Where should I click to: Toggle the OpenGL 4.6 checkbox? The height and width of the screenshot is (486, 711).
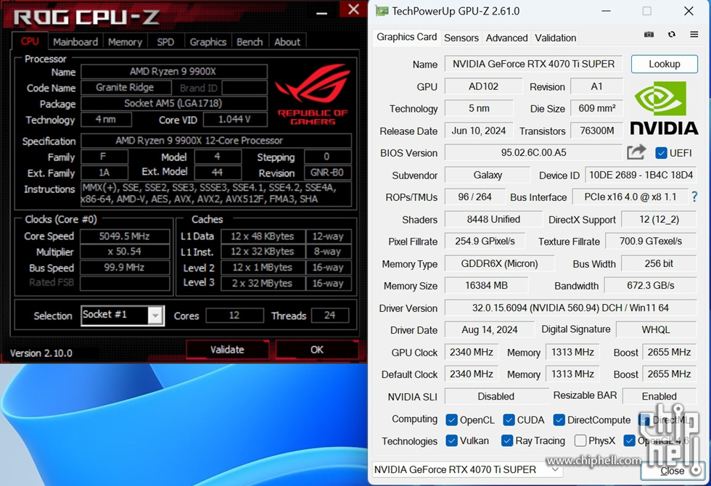point(629,441)
